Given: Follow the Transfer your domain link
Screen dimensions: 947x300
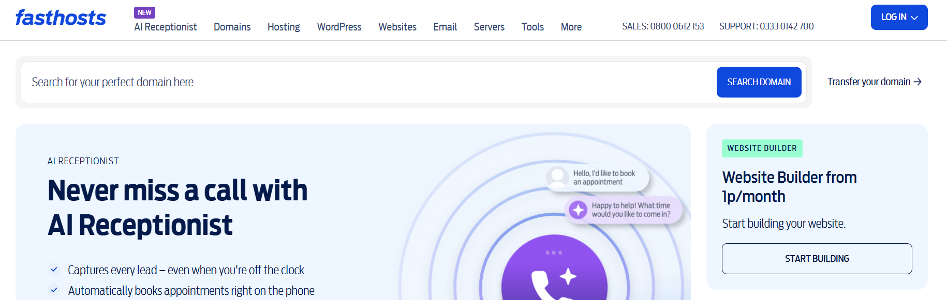Looking at the screenshot, I should 875,82.
